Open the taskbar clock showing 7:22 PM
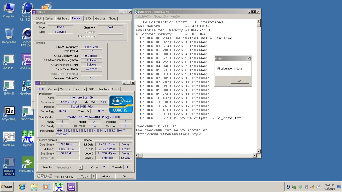Viewport: 342px width, 192px height. coord(329,187)
